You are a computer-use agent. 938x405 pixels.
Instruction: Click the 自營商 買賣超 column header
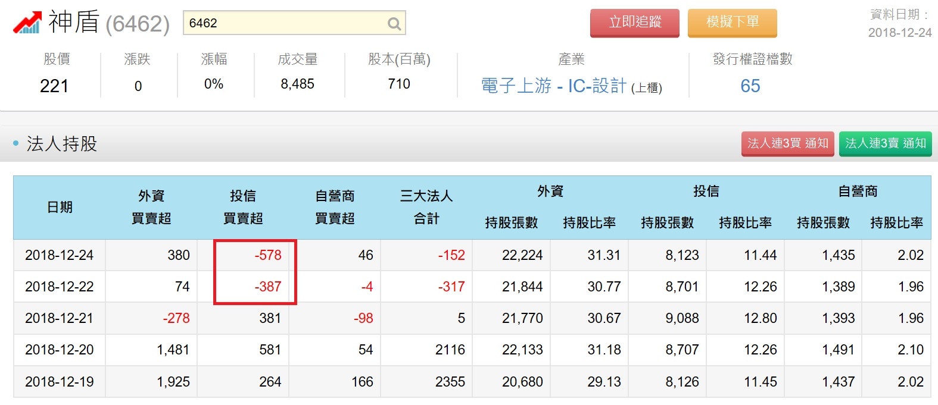click(335, 207)
